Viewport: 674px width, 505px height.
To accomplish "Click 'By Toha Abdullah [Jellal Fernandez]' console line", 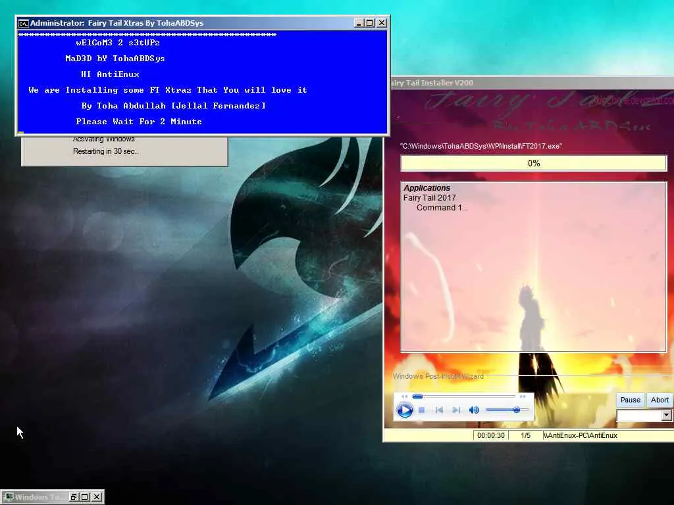I will coord(173,106).
